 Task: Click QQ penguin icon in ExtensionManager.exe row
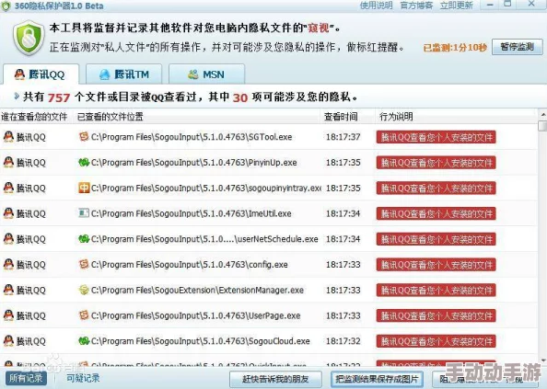point(8,290)
